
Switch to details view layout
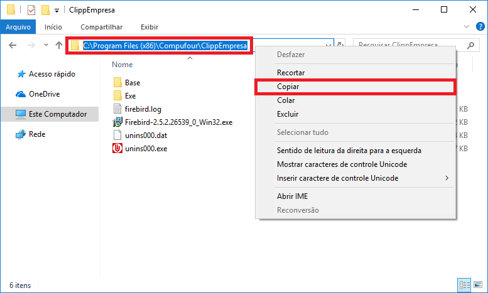464,284
